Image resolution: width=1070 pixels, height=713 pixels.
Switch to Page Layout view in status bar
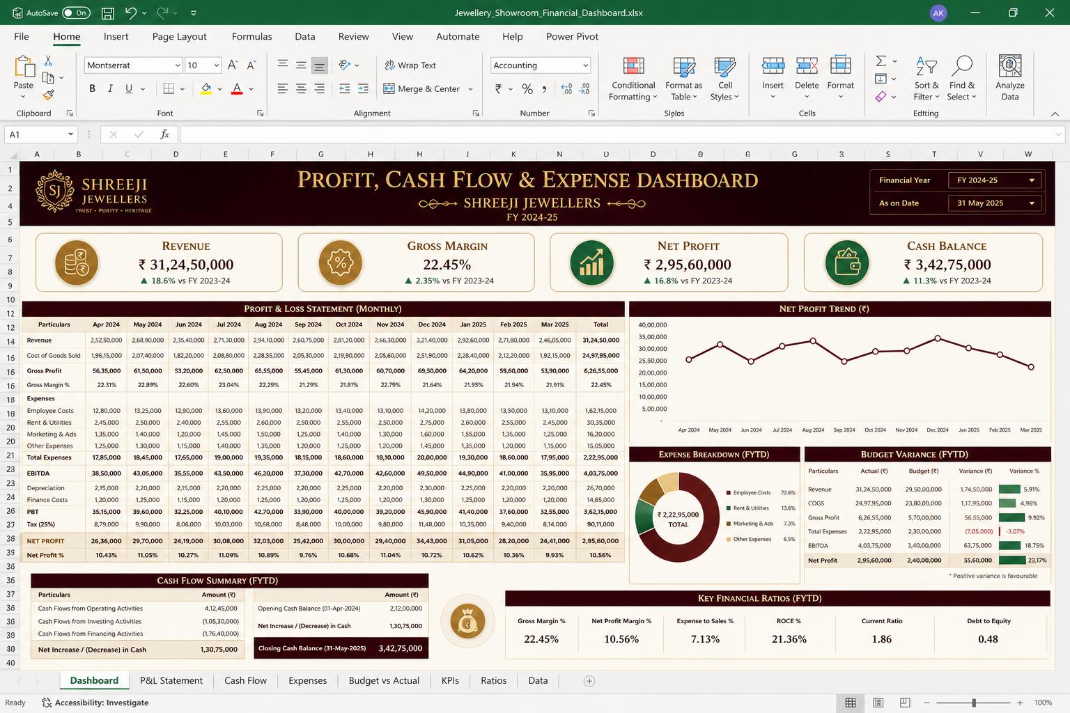pyautogui.click(x=878, y=703)
